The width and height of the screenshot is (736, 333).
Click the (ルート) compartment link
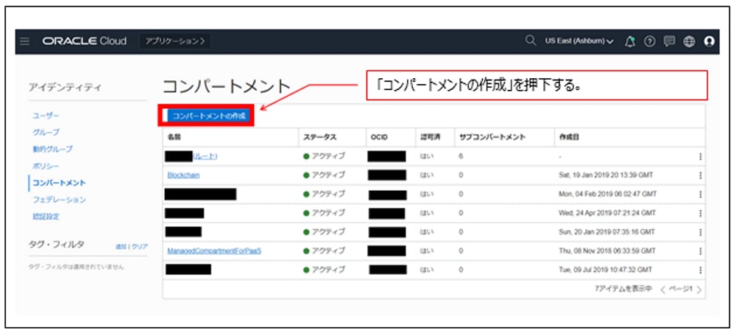point(205,156)
